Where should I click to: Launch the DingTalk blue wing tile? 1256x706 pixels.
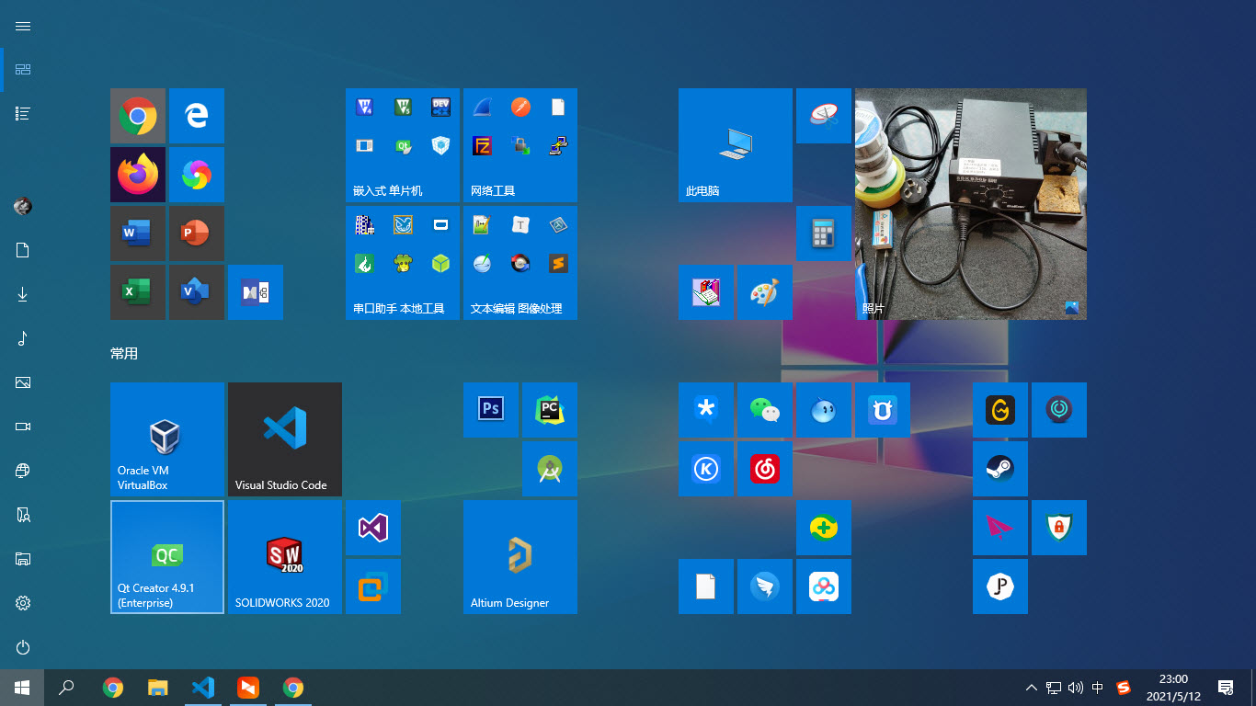[x=765, y=586]
